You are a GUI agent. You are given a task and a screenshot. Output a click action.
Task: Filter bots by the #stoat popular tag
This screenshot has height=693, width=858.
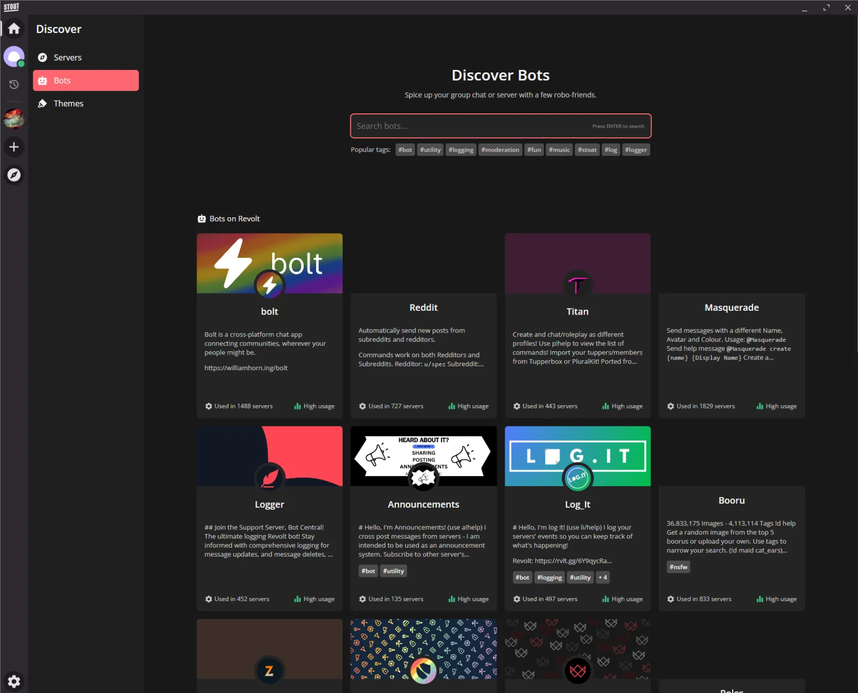[x=587, y=149]
